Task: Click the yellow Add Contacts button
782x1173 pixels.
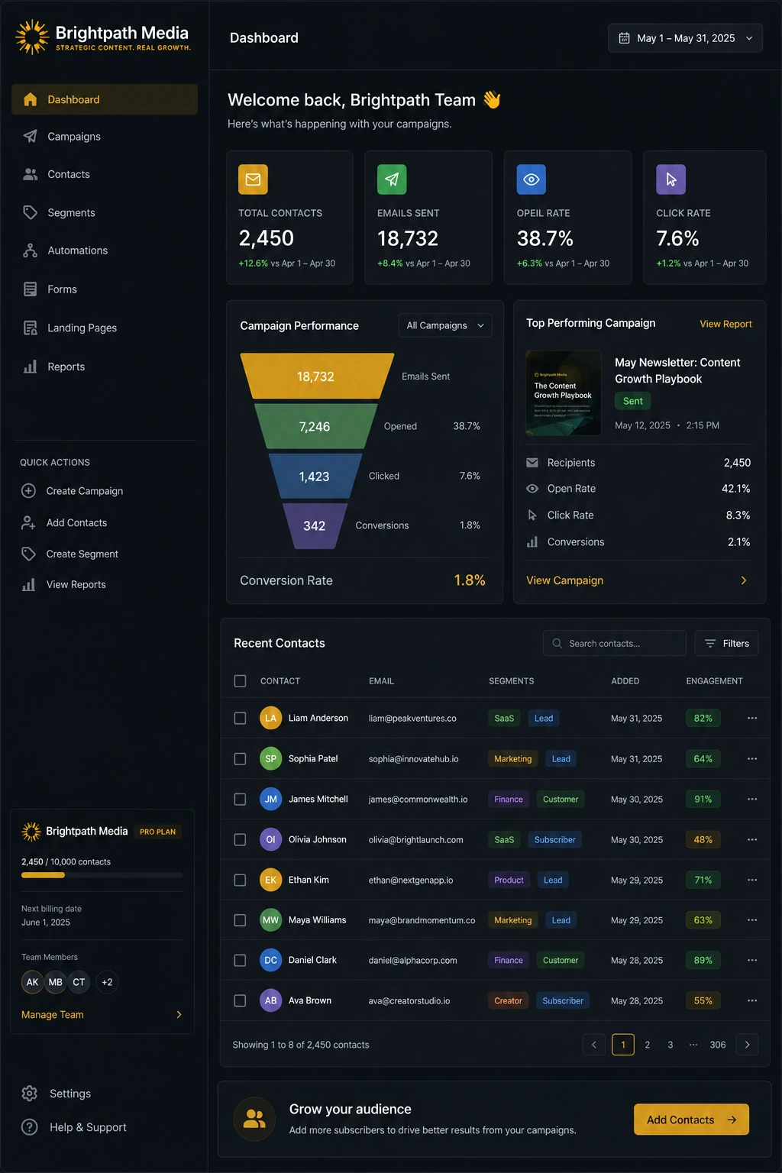Action: 691,1120
